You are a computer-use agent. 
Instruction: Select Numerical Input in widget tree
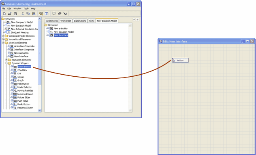(x=25, y=94)
